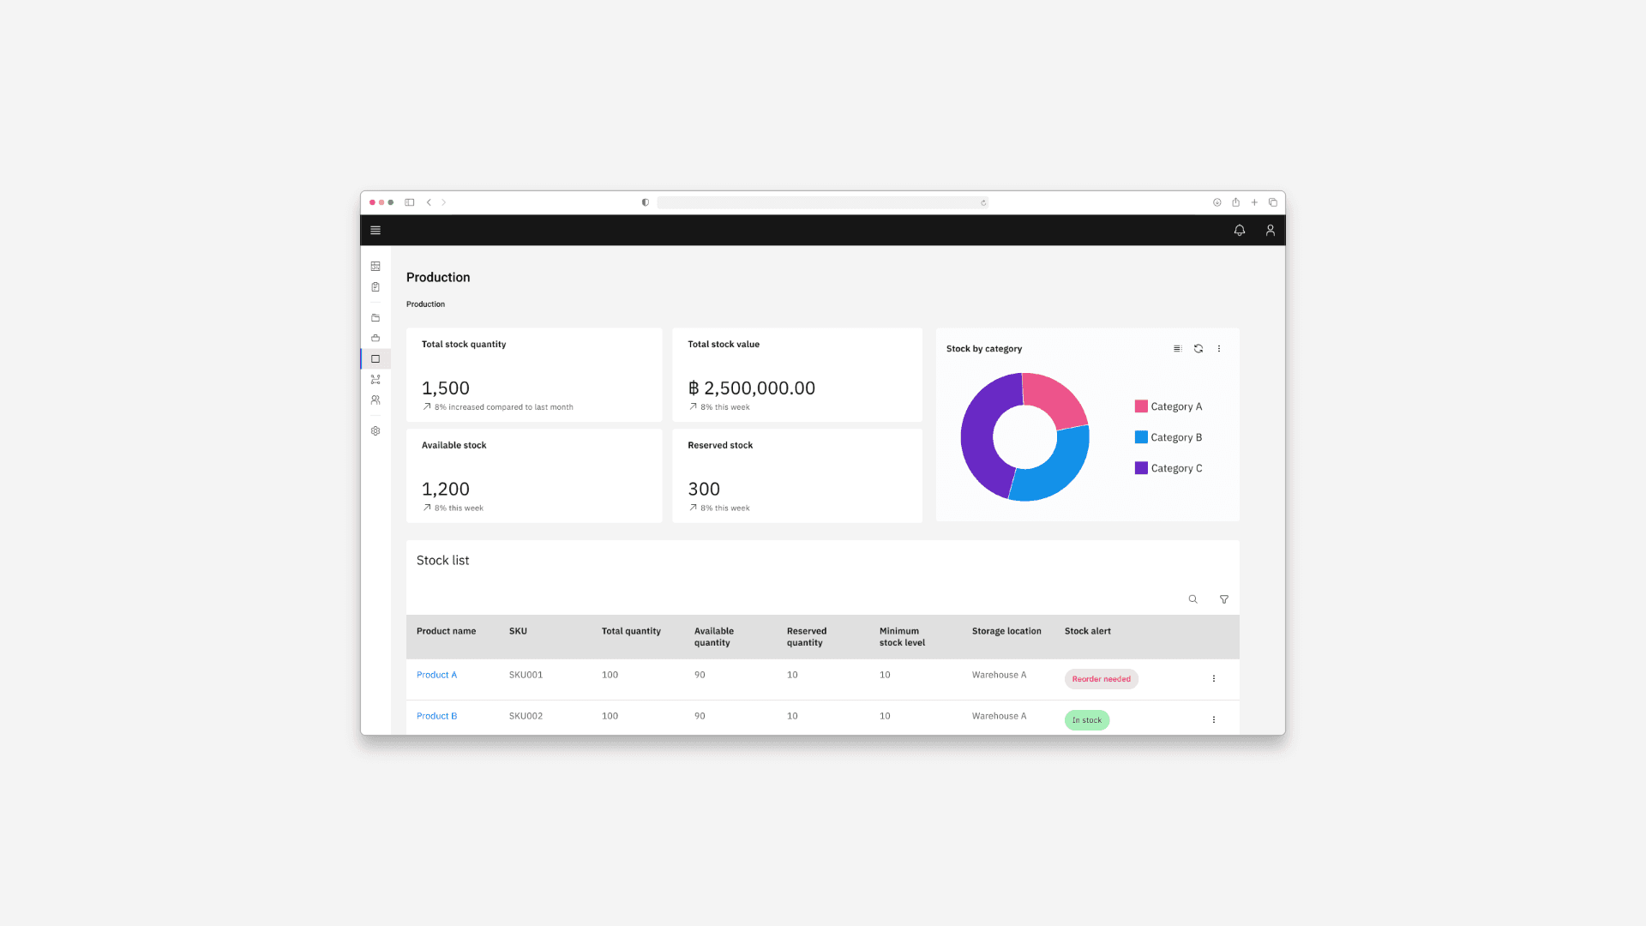This screenshot has height=926, width=1646.
Task: Open the settings gear in sidebar
Action: point(375,431)
